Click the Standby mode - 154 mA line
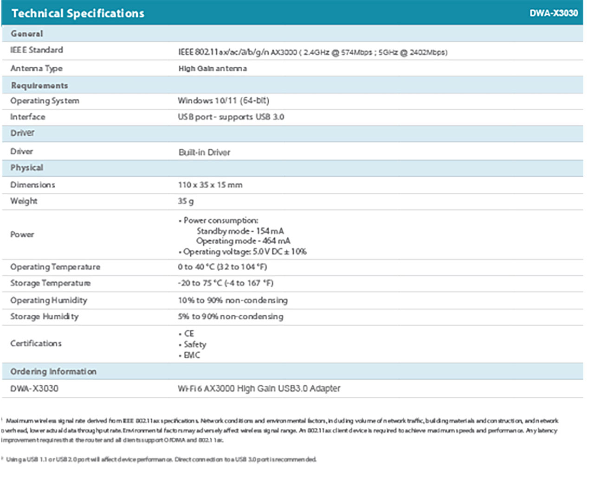The height and width of the screenshot is (482, 594). coord(240,231)
